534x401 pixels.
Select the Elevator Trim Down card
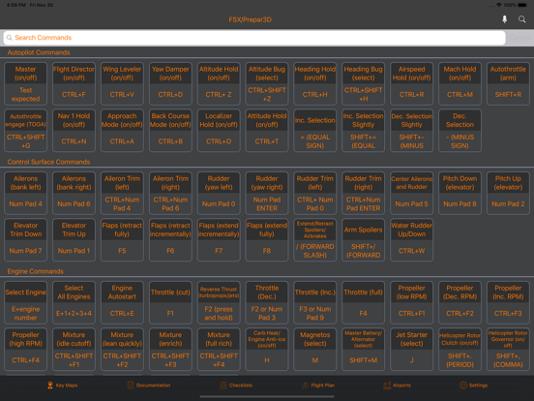(x=25, y=240)
